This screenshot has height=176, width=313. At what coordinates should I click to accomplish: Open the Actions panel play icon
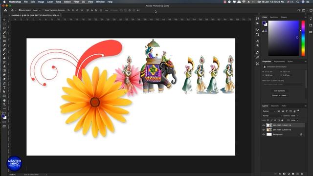click(x=258, y=23)
